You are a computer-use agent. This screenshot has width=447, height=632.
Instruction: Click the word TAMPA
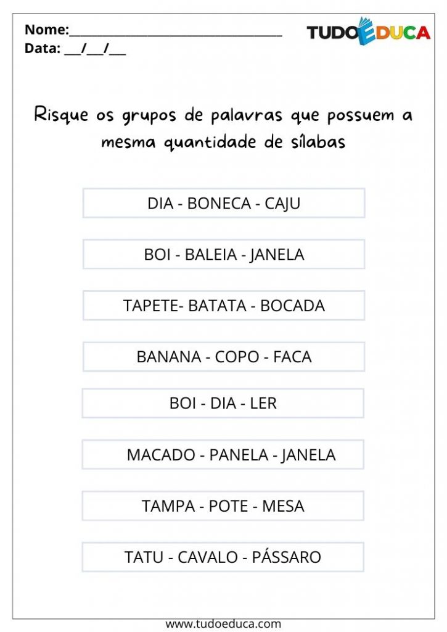tap(168, 506)
